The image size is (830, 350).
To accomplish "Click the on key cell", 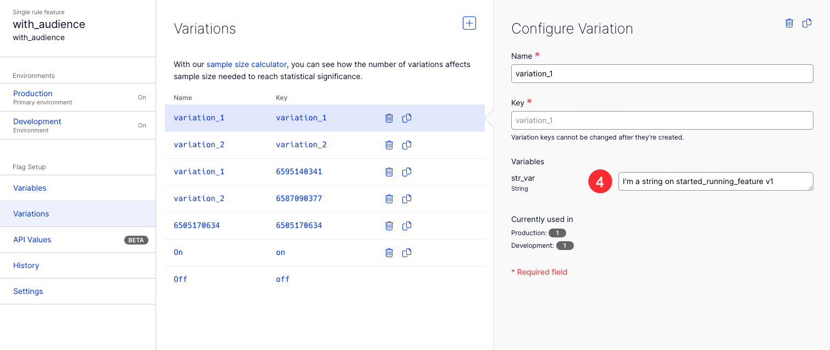I will click(x=280, y=252).
